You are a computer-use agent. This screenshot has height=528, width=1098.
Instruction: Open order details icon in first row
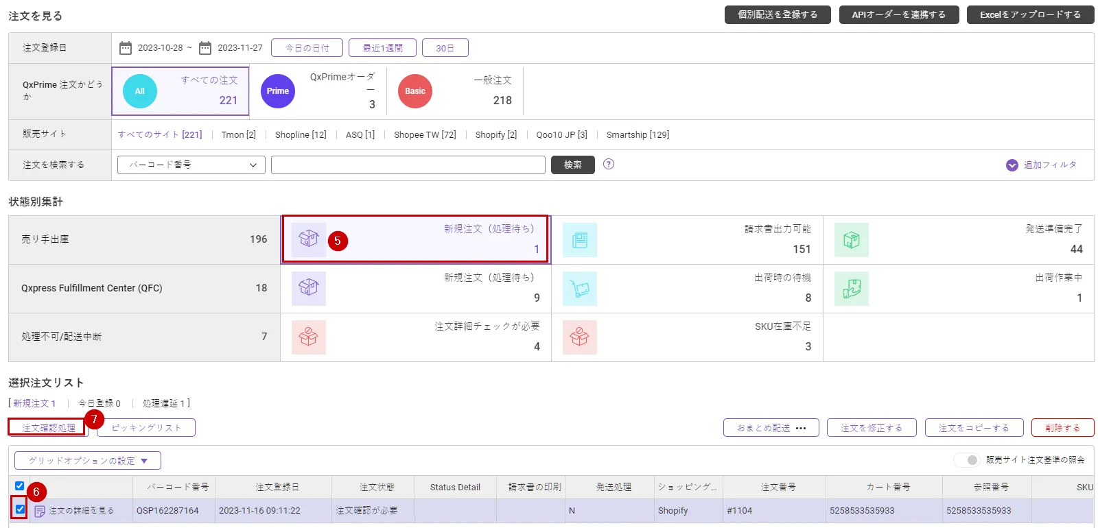[40, 511]
